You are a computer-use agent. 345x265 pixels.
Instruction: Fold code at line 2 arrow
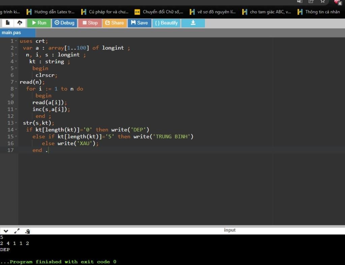tap(16, 48)
